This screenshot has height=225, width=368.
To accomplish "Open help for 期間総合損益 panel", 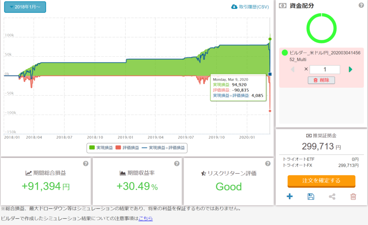I will click(86, 164).
